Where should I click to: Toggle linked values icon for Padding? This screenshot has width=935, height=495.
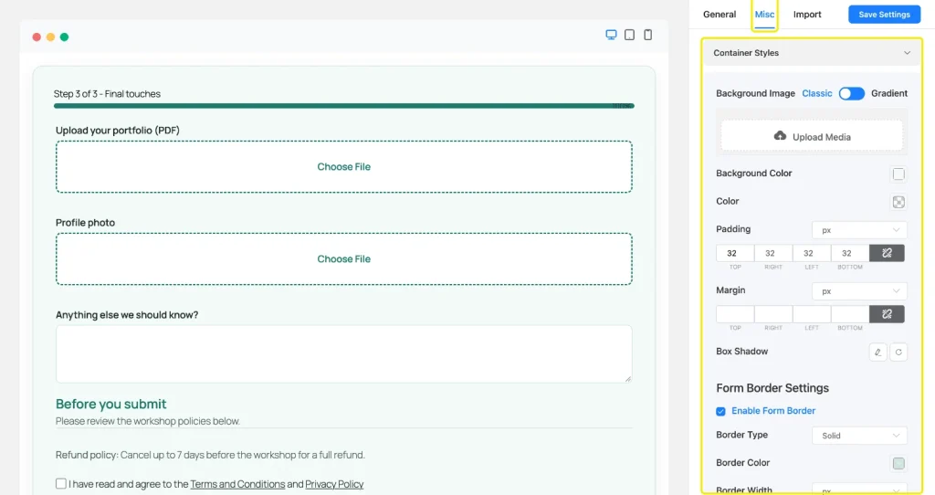887,253
